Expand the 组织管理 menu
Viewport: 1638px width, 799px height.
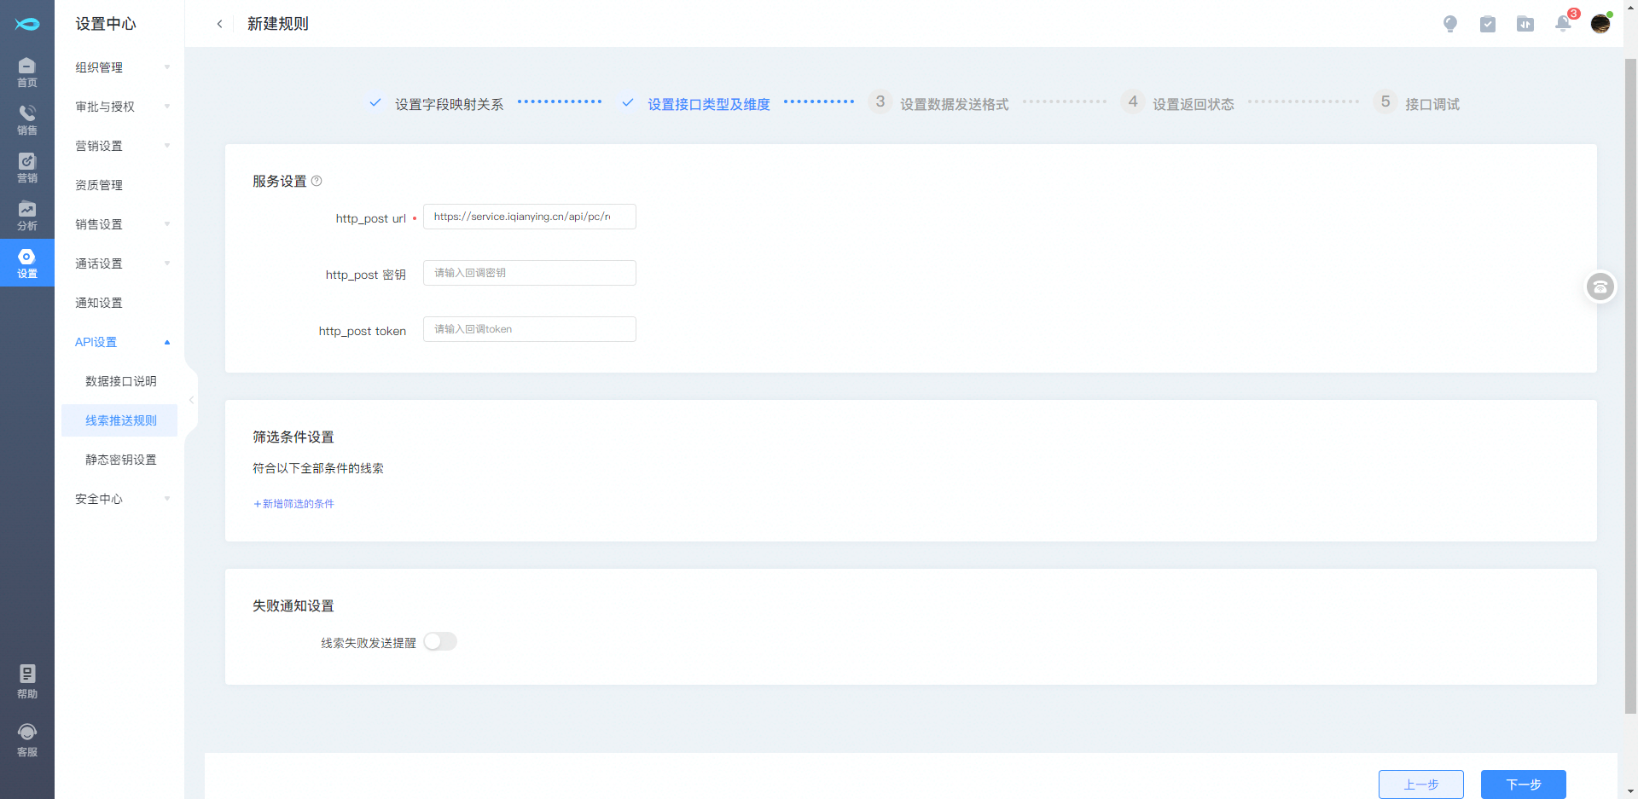[x=121, y=67]
